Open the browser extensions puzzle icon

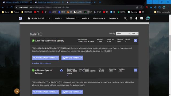[151, 7]
